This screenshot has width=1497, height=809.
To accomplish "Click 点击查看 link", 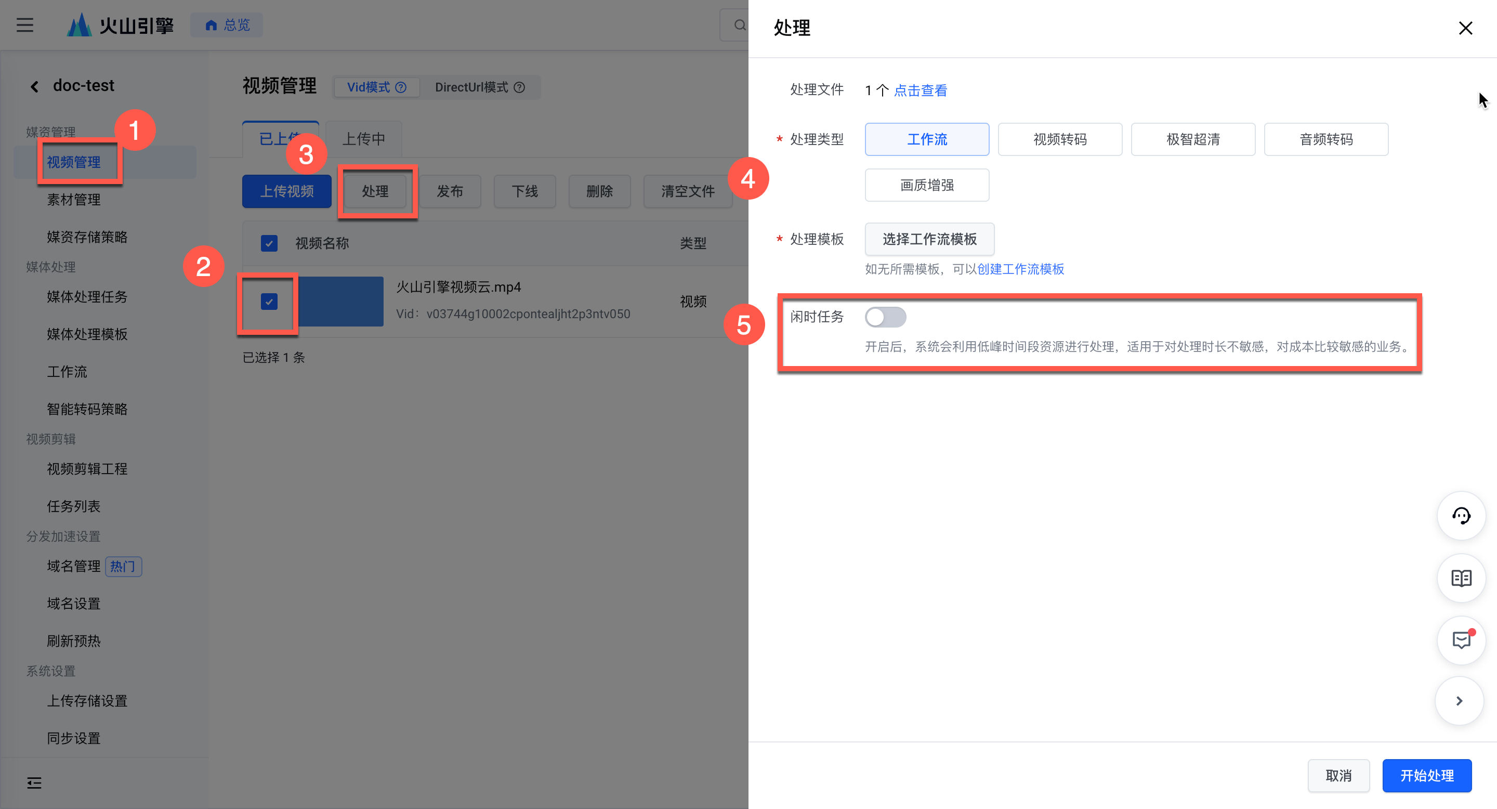I will [x=921, y=90].
